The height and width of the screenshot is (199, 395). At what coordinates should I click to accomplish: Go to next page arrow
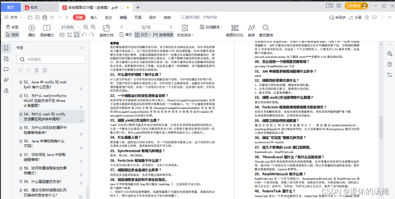170,27
